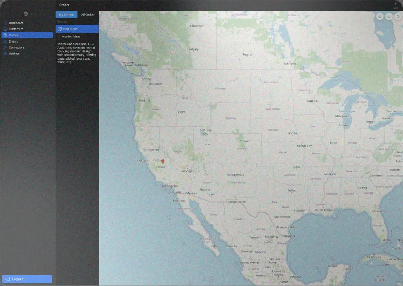
Task: Click the red order pin near Fresno
Action: (x=163, y=161)
